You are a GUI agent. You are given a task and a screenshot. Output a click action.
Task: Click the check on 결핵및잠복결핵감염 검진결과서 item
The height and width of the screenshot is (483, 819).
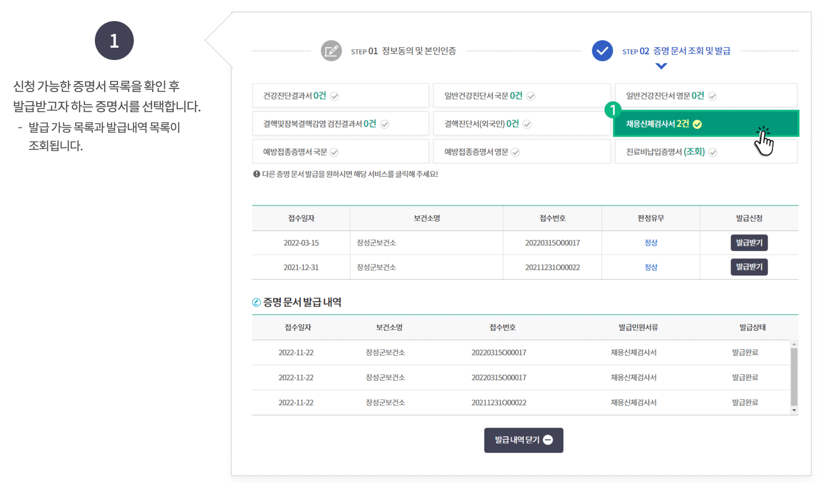pos(385,124)
